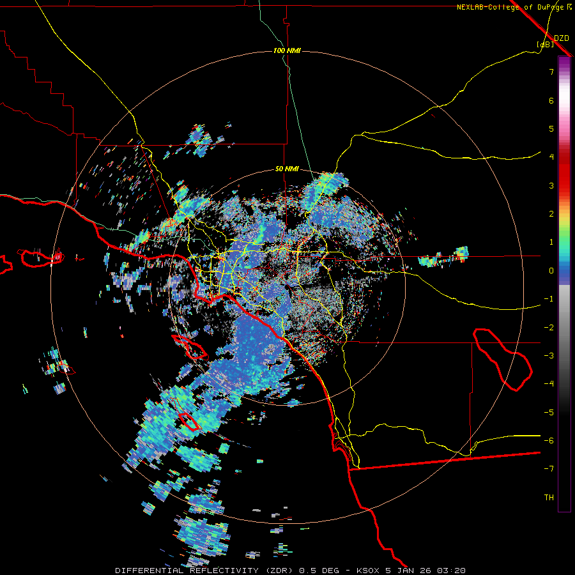
Task: Click the 50 NMI range ring label
Action: pos(287,169)
